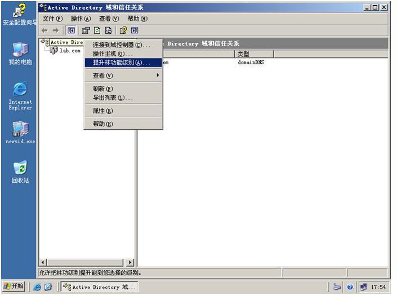Image resolution: width=397 pixels, height=295 pixels.
Task: Click the Refresh toolbar icon
Action: pyautogui.click(x=97, y=30)
